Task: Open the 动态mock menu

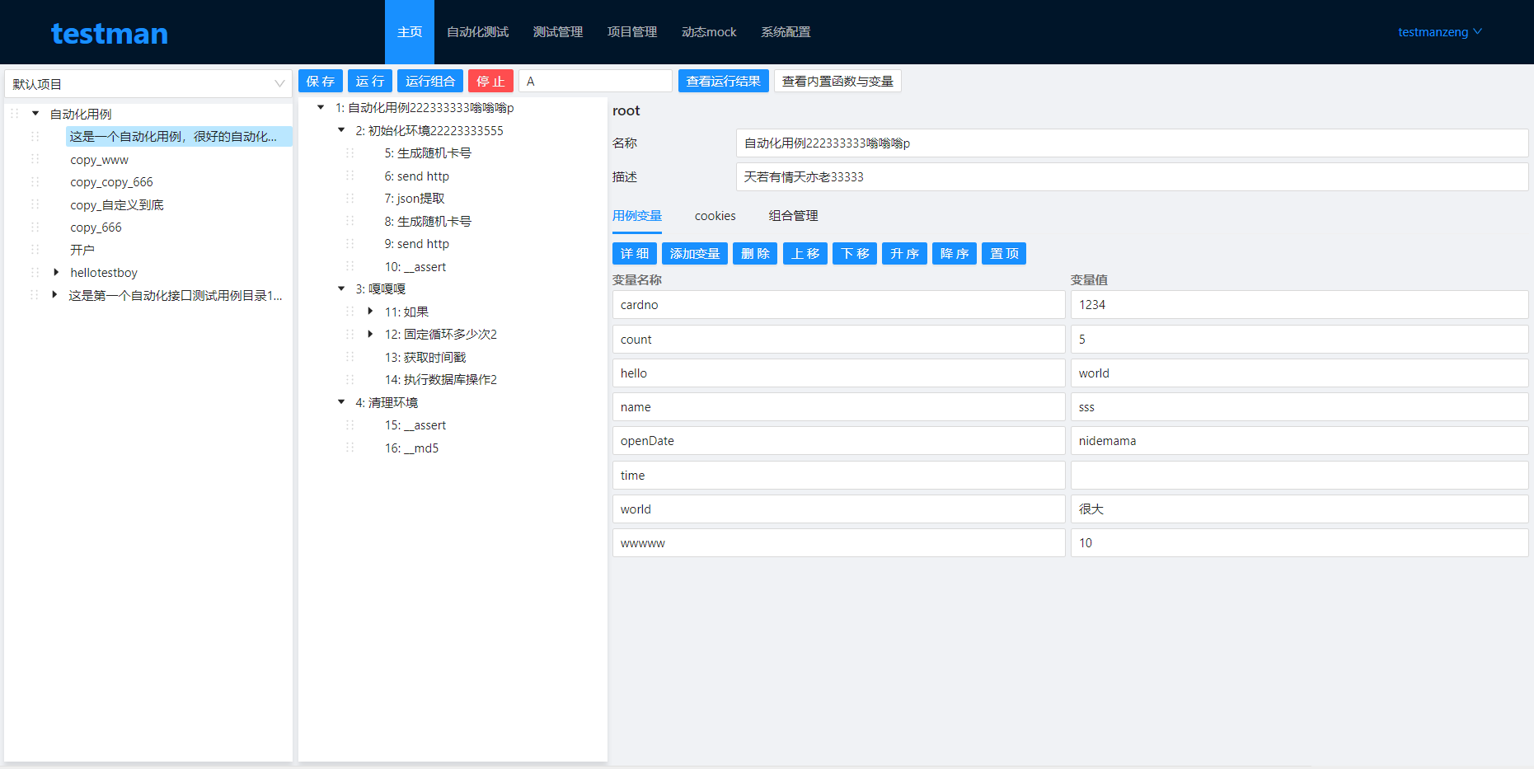Action: tap(708, 32)
